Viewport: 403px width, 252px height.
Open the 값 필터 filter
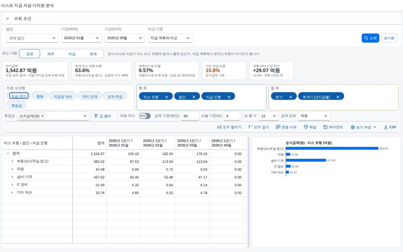click(102, 116)
